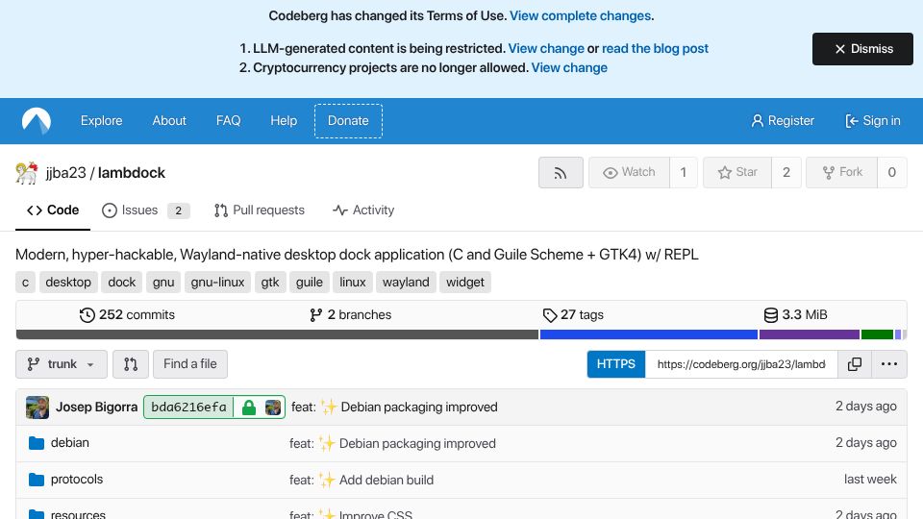The image size is (923, 519).
Task: Expand the trunk branch selector
Action: click(62, 364)
